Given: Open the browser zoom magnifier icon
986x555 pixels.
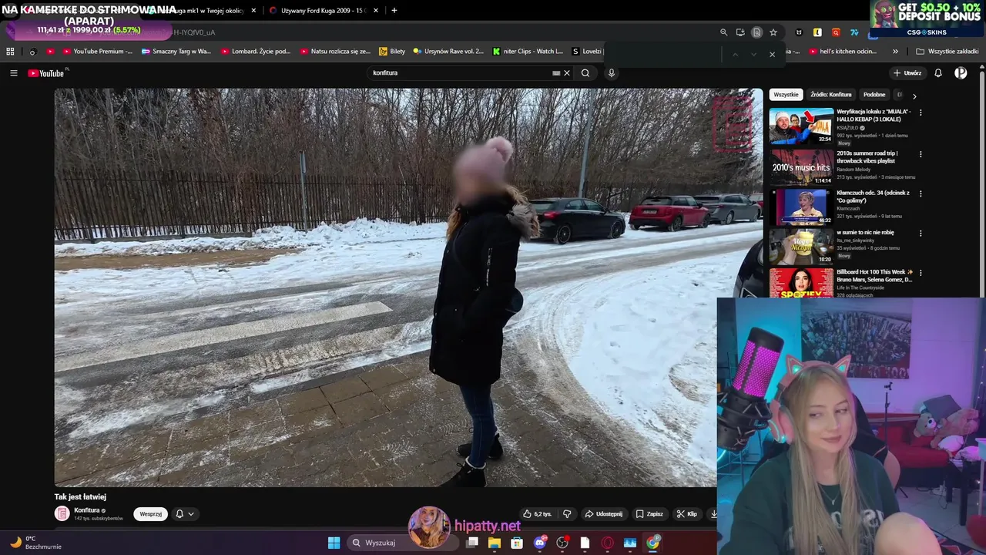Looking at the screenshot, I should click(723, 32).
